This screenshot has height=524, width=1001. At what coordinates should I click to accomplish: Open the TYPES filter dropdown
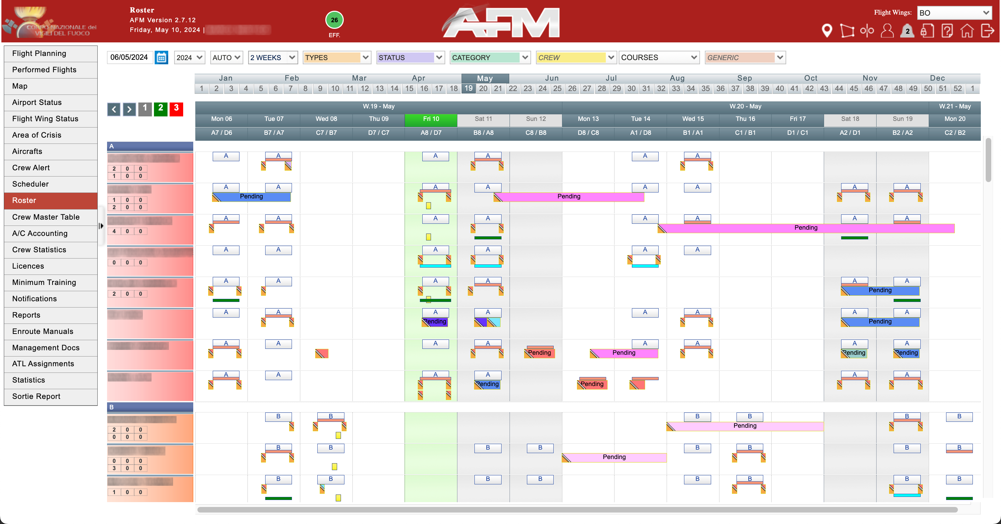[x=336, y=57]
